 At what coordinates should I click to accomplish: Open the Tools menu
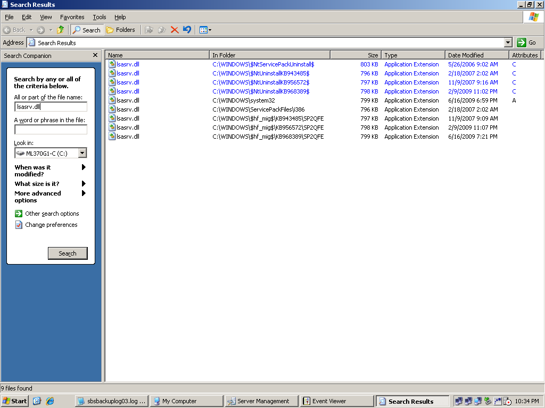[100, 17]
